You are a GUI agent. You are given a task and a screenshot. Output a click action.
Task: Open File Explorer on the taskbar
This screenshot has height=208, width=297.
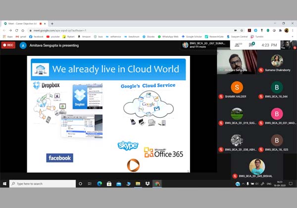click(x=138, y=184)
